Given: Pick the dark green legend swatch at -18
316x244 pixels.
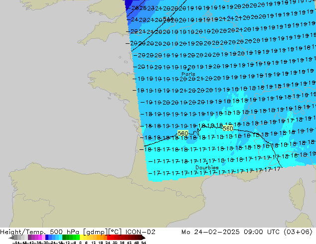Looking at the screenshot, I should (x=64, y=238).
